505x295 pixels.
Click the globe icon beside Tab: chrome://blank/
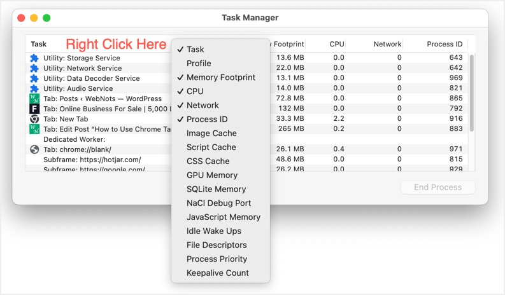point(34,150)
